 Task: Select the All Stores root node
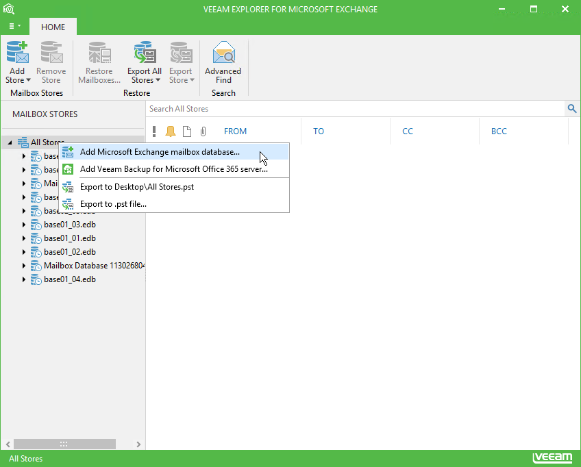click(47, 142)
